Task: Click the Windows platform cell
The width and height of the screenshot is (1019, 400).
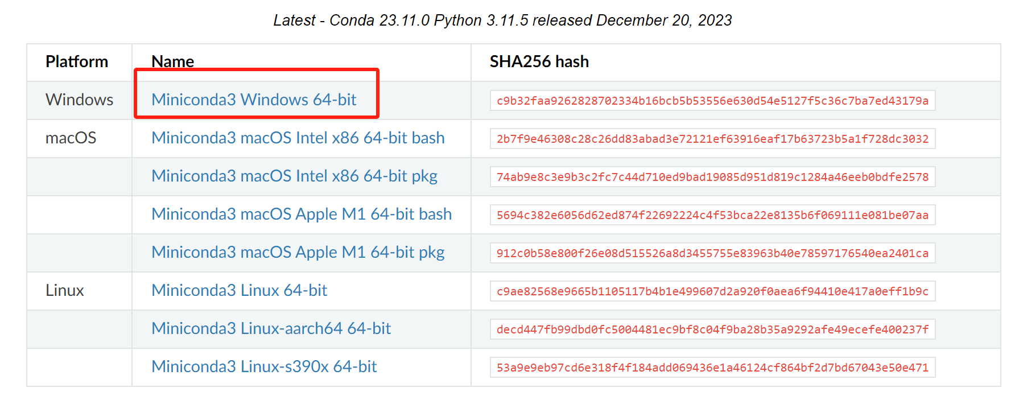Action: (x=79, y=100)
